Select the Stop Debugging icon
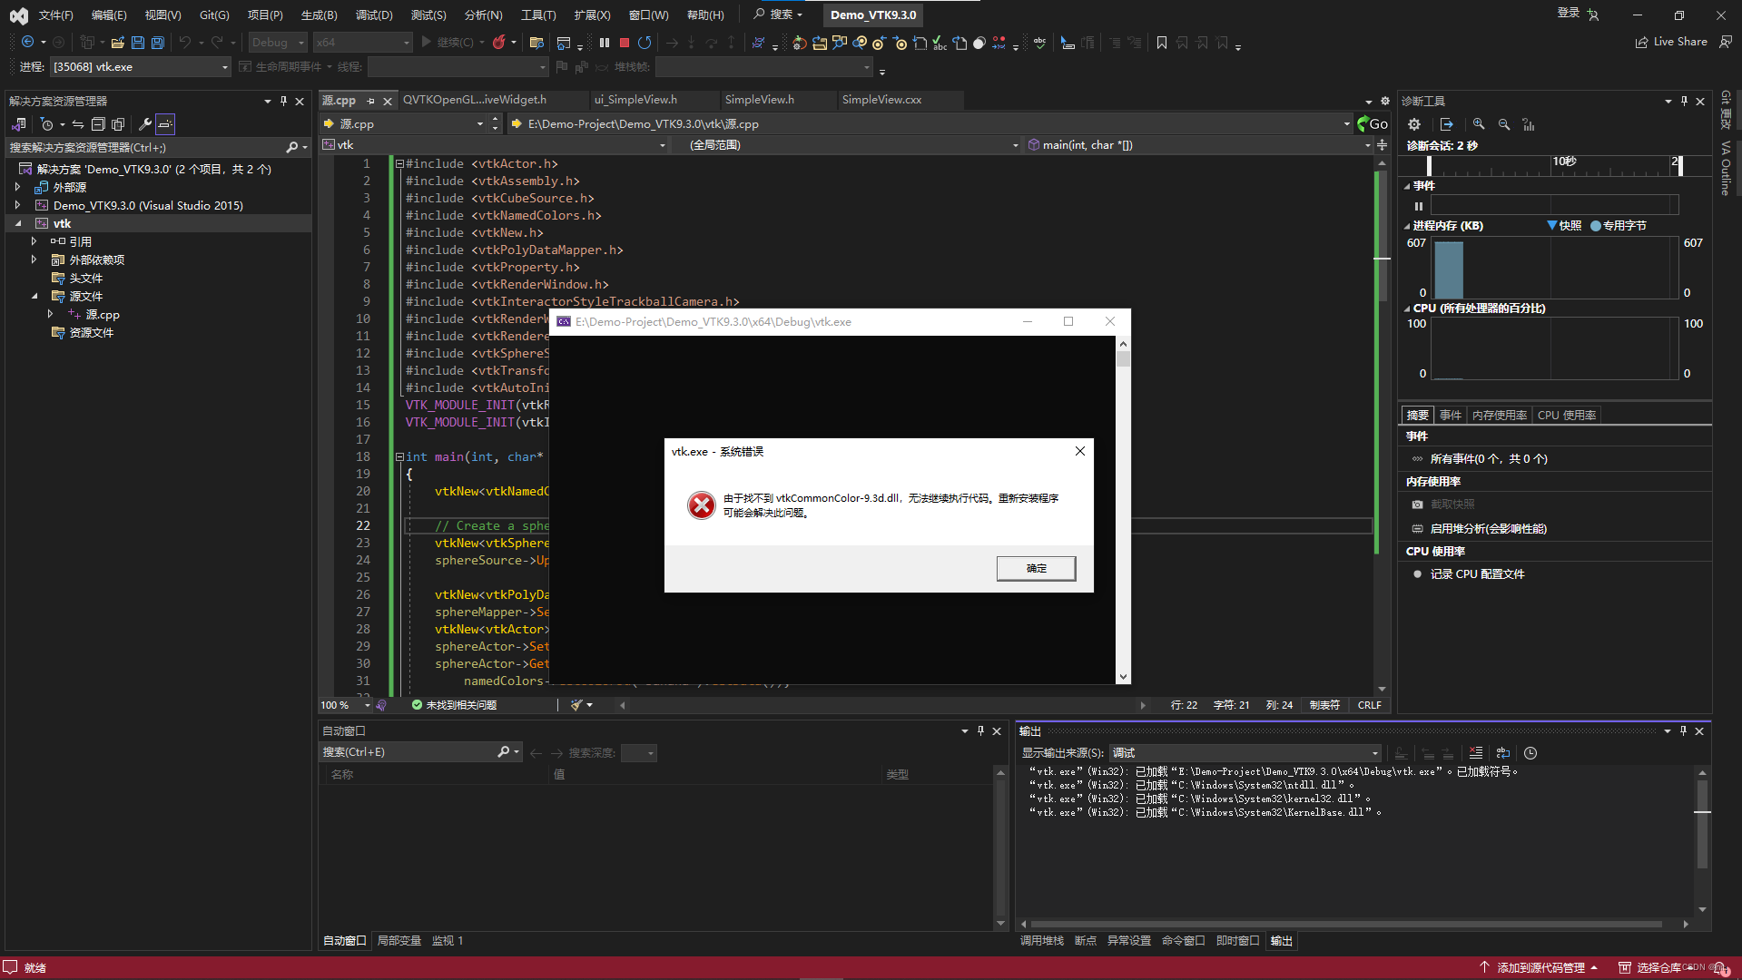The height and width of the screenshot is (980, 1742). click(624, 42)
